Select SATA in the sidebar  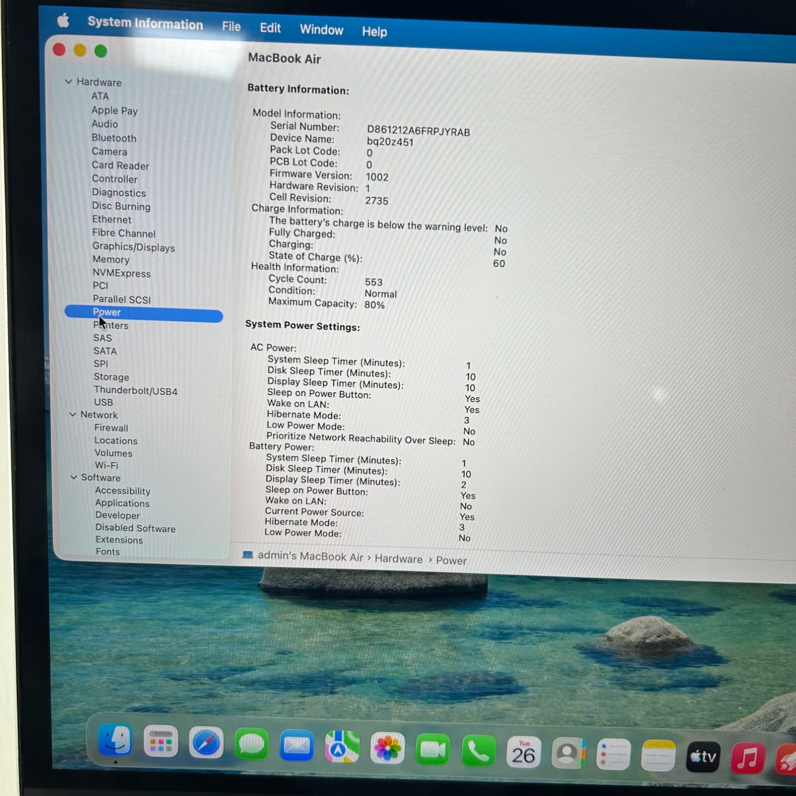(x=105, y=351)
